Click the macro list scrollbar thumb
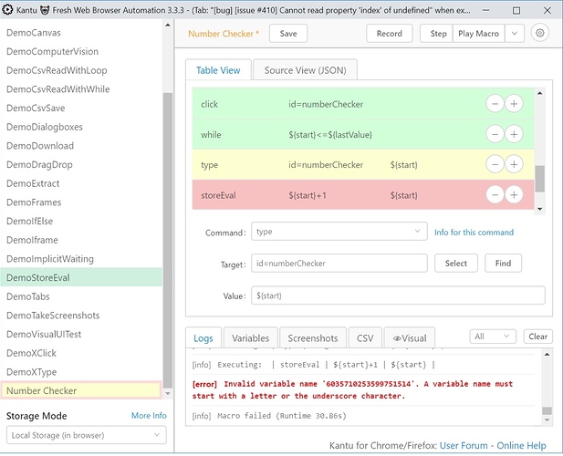563x456 pixels. click(168, 241)
